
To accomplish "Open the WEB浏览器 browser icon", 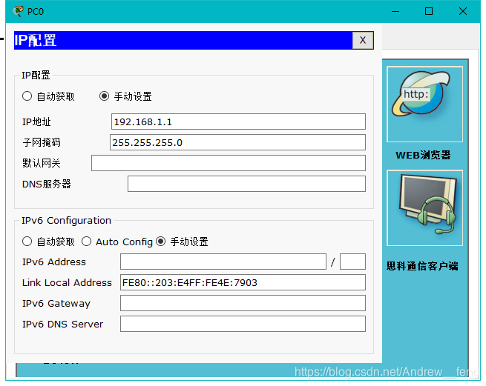I will click(424, 104).
